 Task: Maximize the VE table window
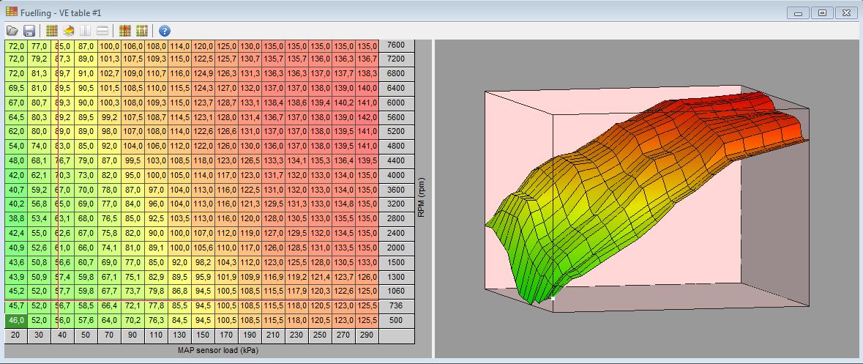click(822, 12)
